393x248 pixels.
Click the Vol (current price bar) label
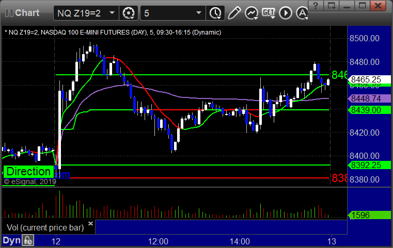[x=45, y=228]
